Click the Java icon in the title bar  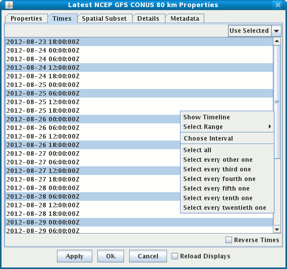(x=9, y=5)
